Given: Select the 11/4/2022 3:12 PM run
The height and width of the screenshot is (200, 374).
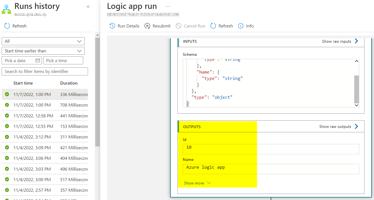Looking at the screenshot, I should pos(32,137).
